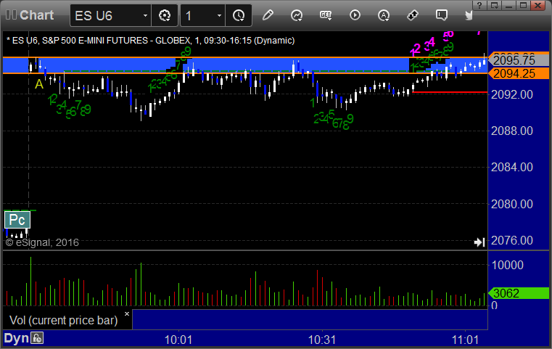Open the symbol settings gear menu
Image resolution: width=552 pixels, height=349 pixels.
[165, 15]
